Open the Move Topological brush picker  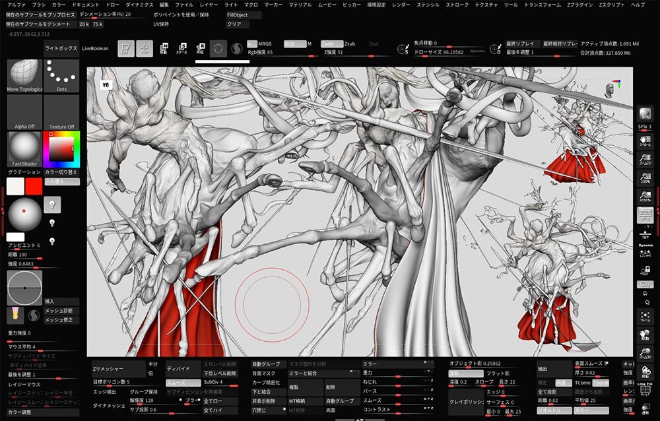(x=25, y=76)
